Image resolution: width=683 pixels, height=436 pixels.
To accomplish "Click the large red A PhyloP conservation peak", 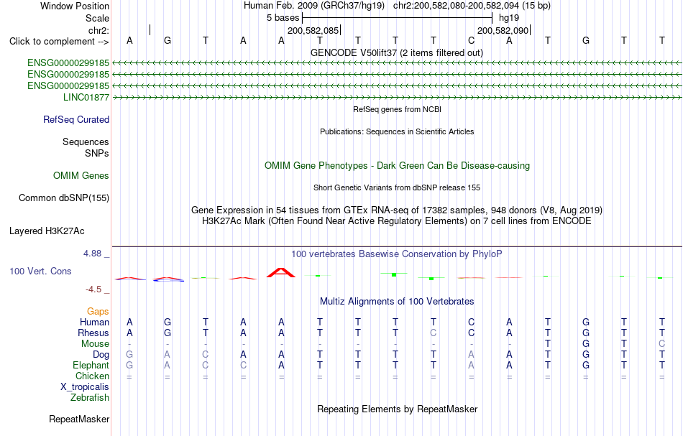I will coord(281,273).
